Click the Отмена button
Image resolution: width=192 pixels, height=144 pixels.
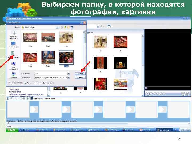pyautogui.click(x=80, y=77)
